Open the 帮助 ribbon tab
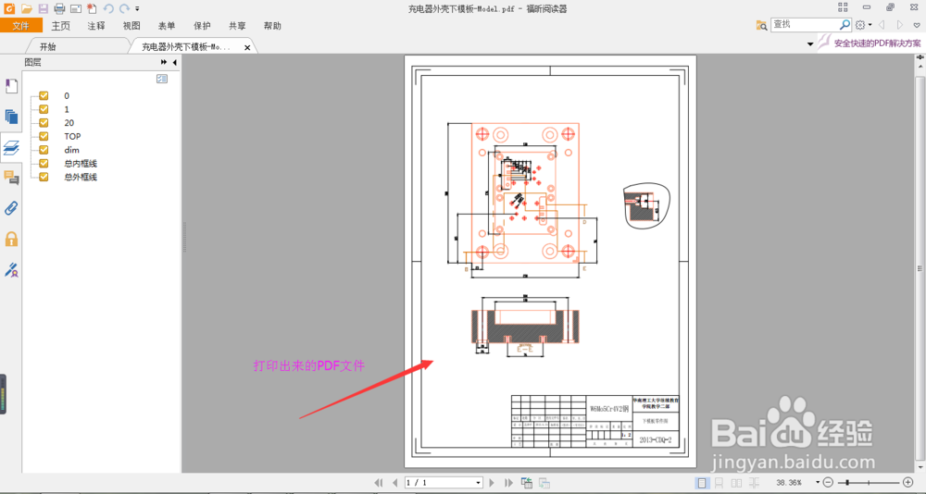 273,25
